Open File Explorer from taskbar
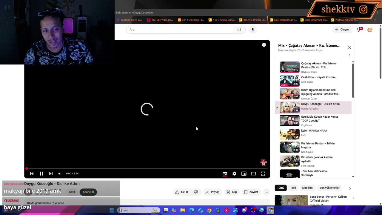The height and width of the screenshot is (215, 382). coord(183,210)
